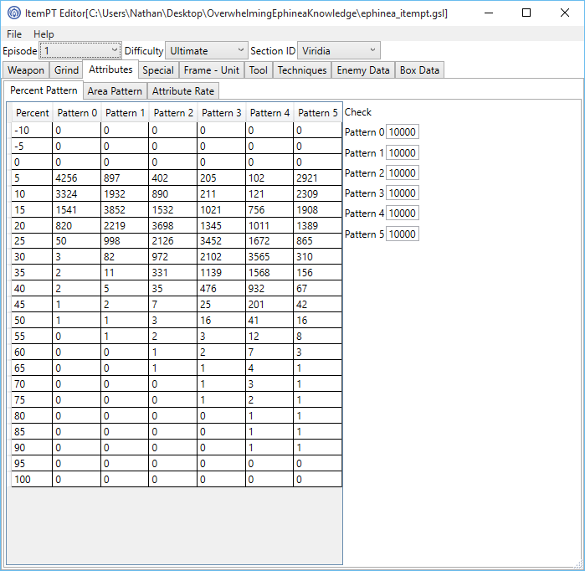Click the Pattern 2 column header
The width and height of the screenshot is (585, 571).
tap(173, 113)
